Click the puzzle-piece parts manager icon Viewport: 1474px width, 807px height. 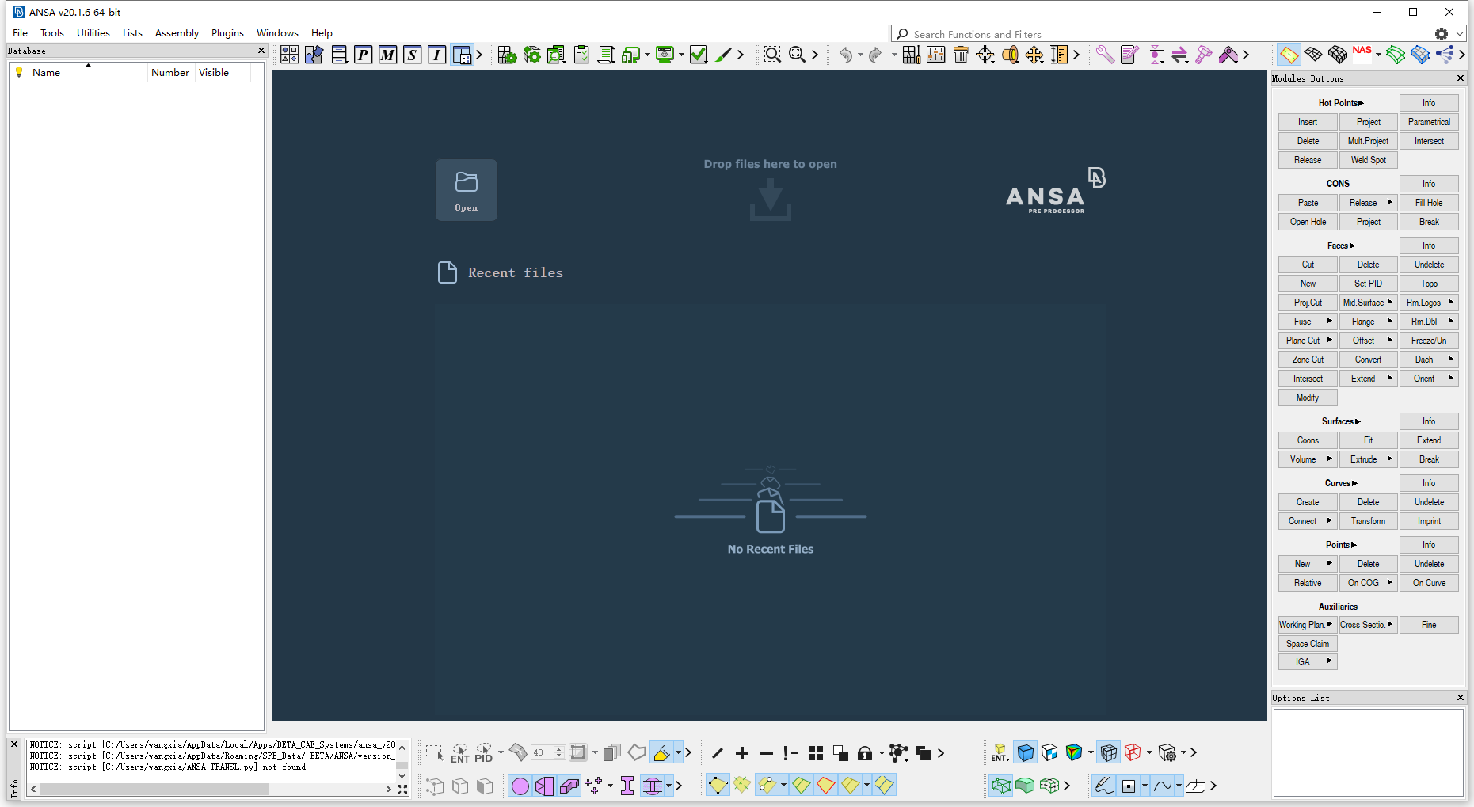[314, 55]
